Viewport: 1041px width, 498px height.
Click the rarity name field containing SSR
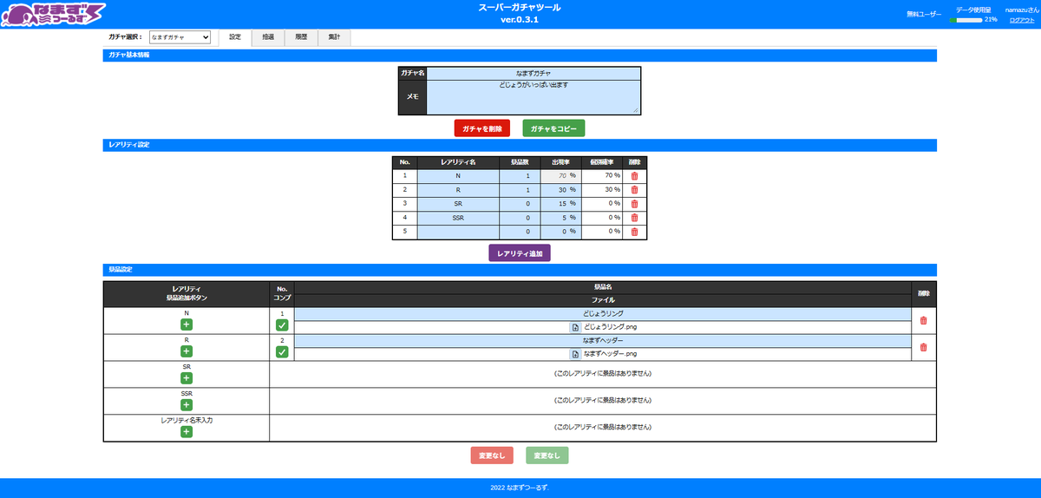[x=458, y=218]
